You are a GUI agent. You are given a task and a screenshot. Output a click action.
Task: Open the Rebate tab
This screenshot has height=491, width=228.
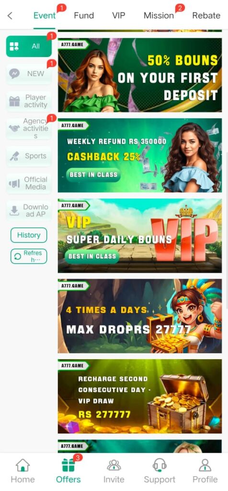[206, 15]
